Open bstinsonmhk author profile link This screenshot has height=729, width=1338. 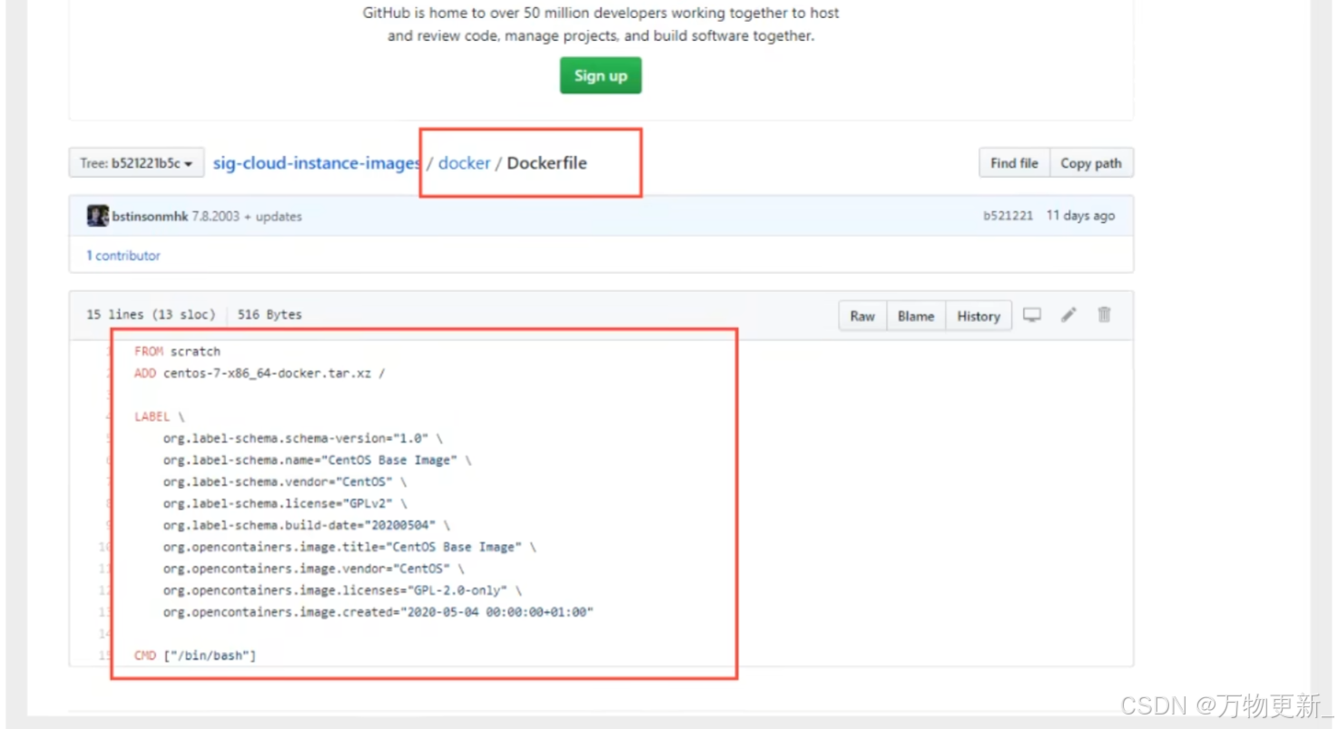click(x=150, y=217)
